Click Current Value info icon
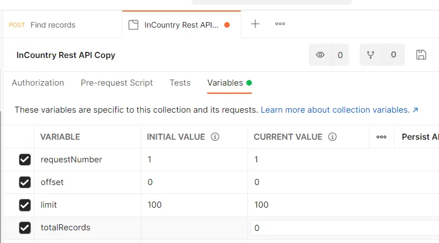Screen dimensions: 439x243 (x=332, y=137)
